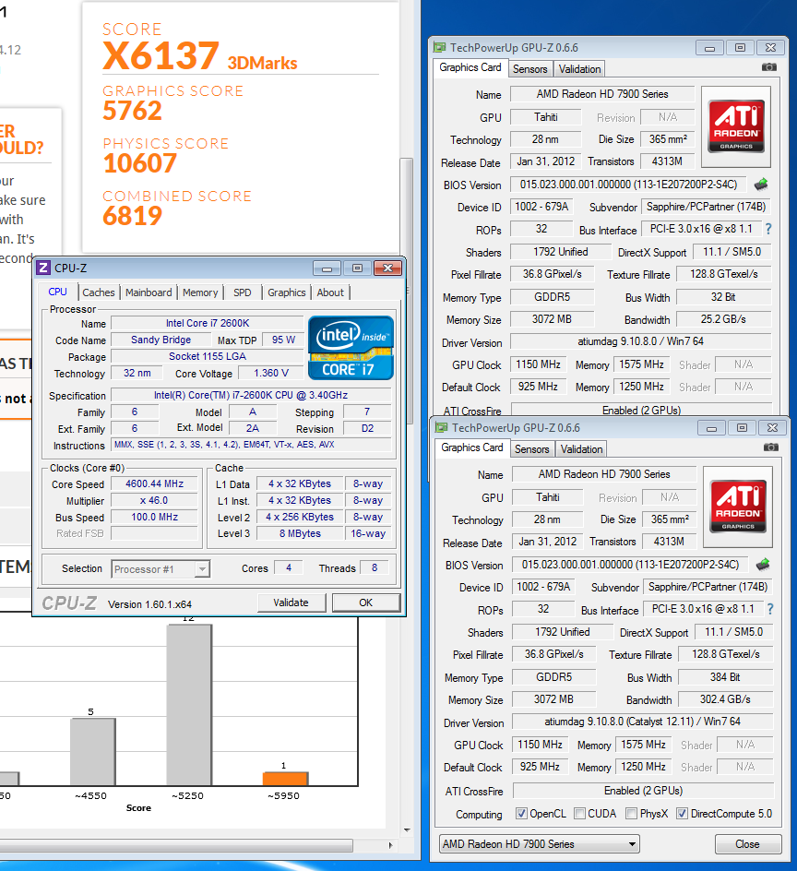Open Validation tab in upper GPU-Z window

[580, 69]
